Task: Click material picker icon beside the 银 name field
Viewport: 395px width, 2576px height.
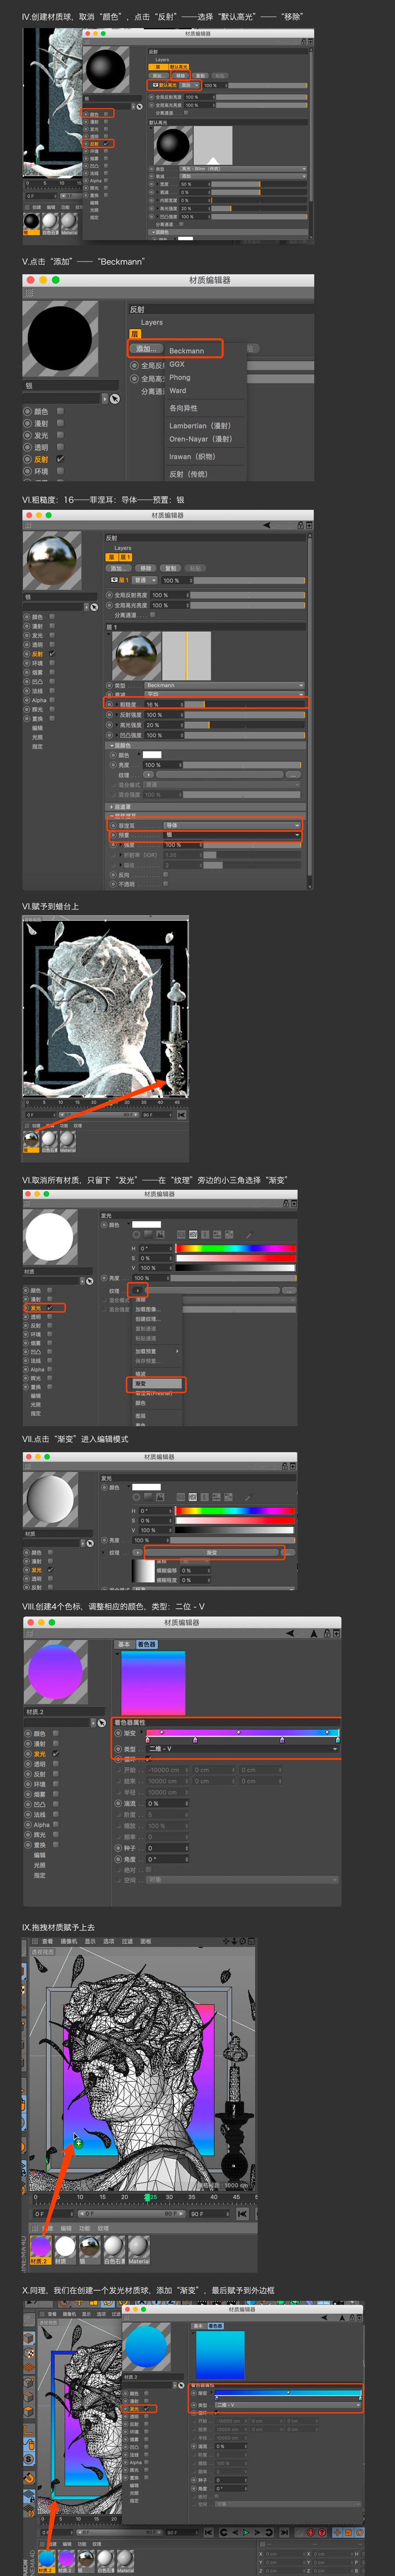Action: 115,398
